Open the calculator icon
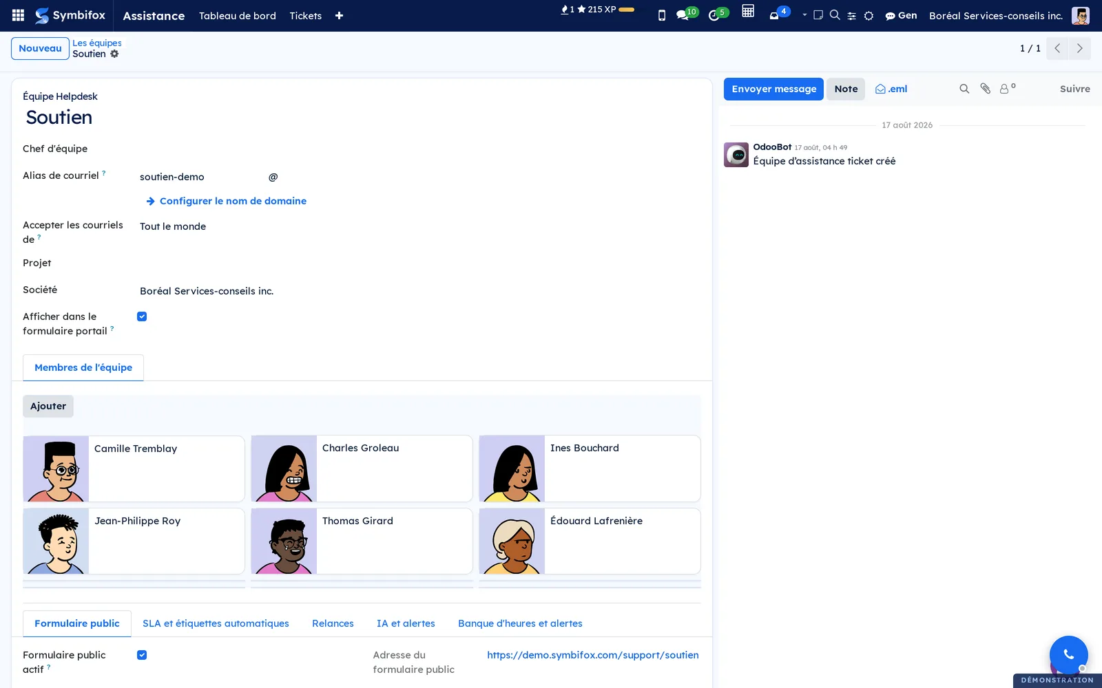 748,11
